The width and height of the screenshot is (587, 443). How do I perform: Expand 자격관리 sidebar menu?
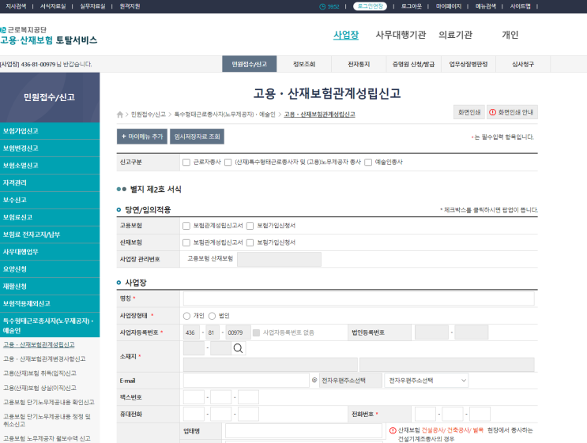click(x=50, y=182)
